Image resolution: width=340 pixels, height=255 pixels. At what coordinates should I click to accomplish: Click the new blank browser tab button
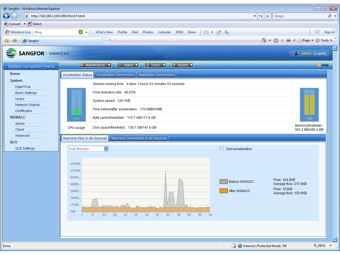pos(107,41)
